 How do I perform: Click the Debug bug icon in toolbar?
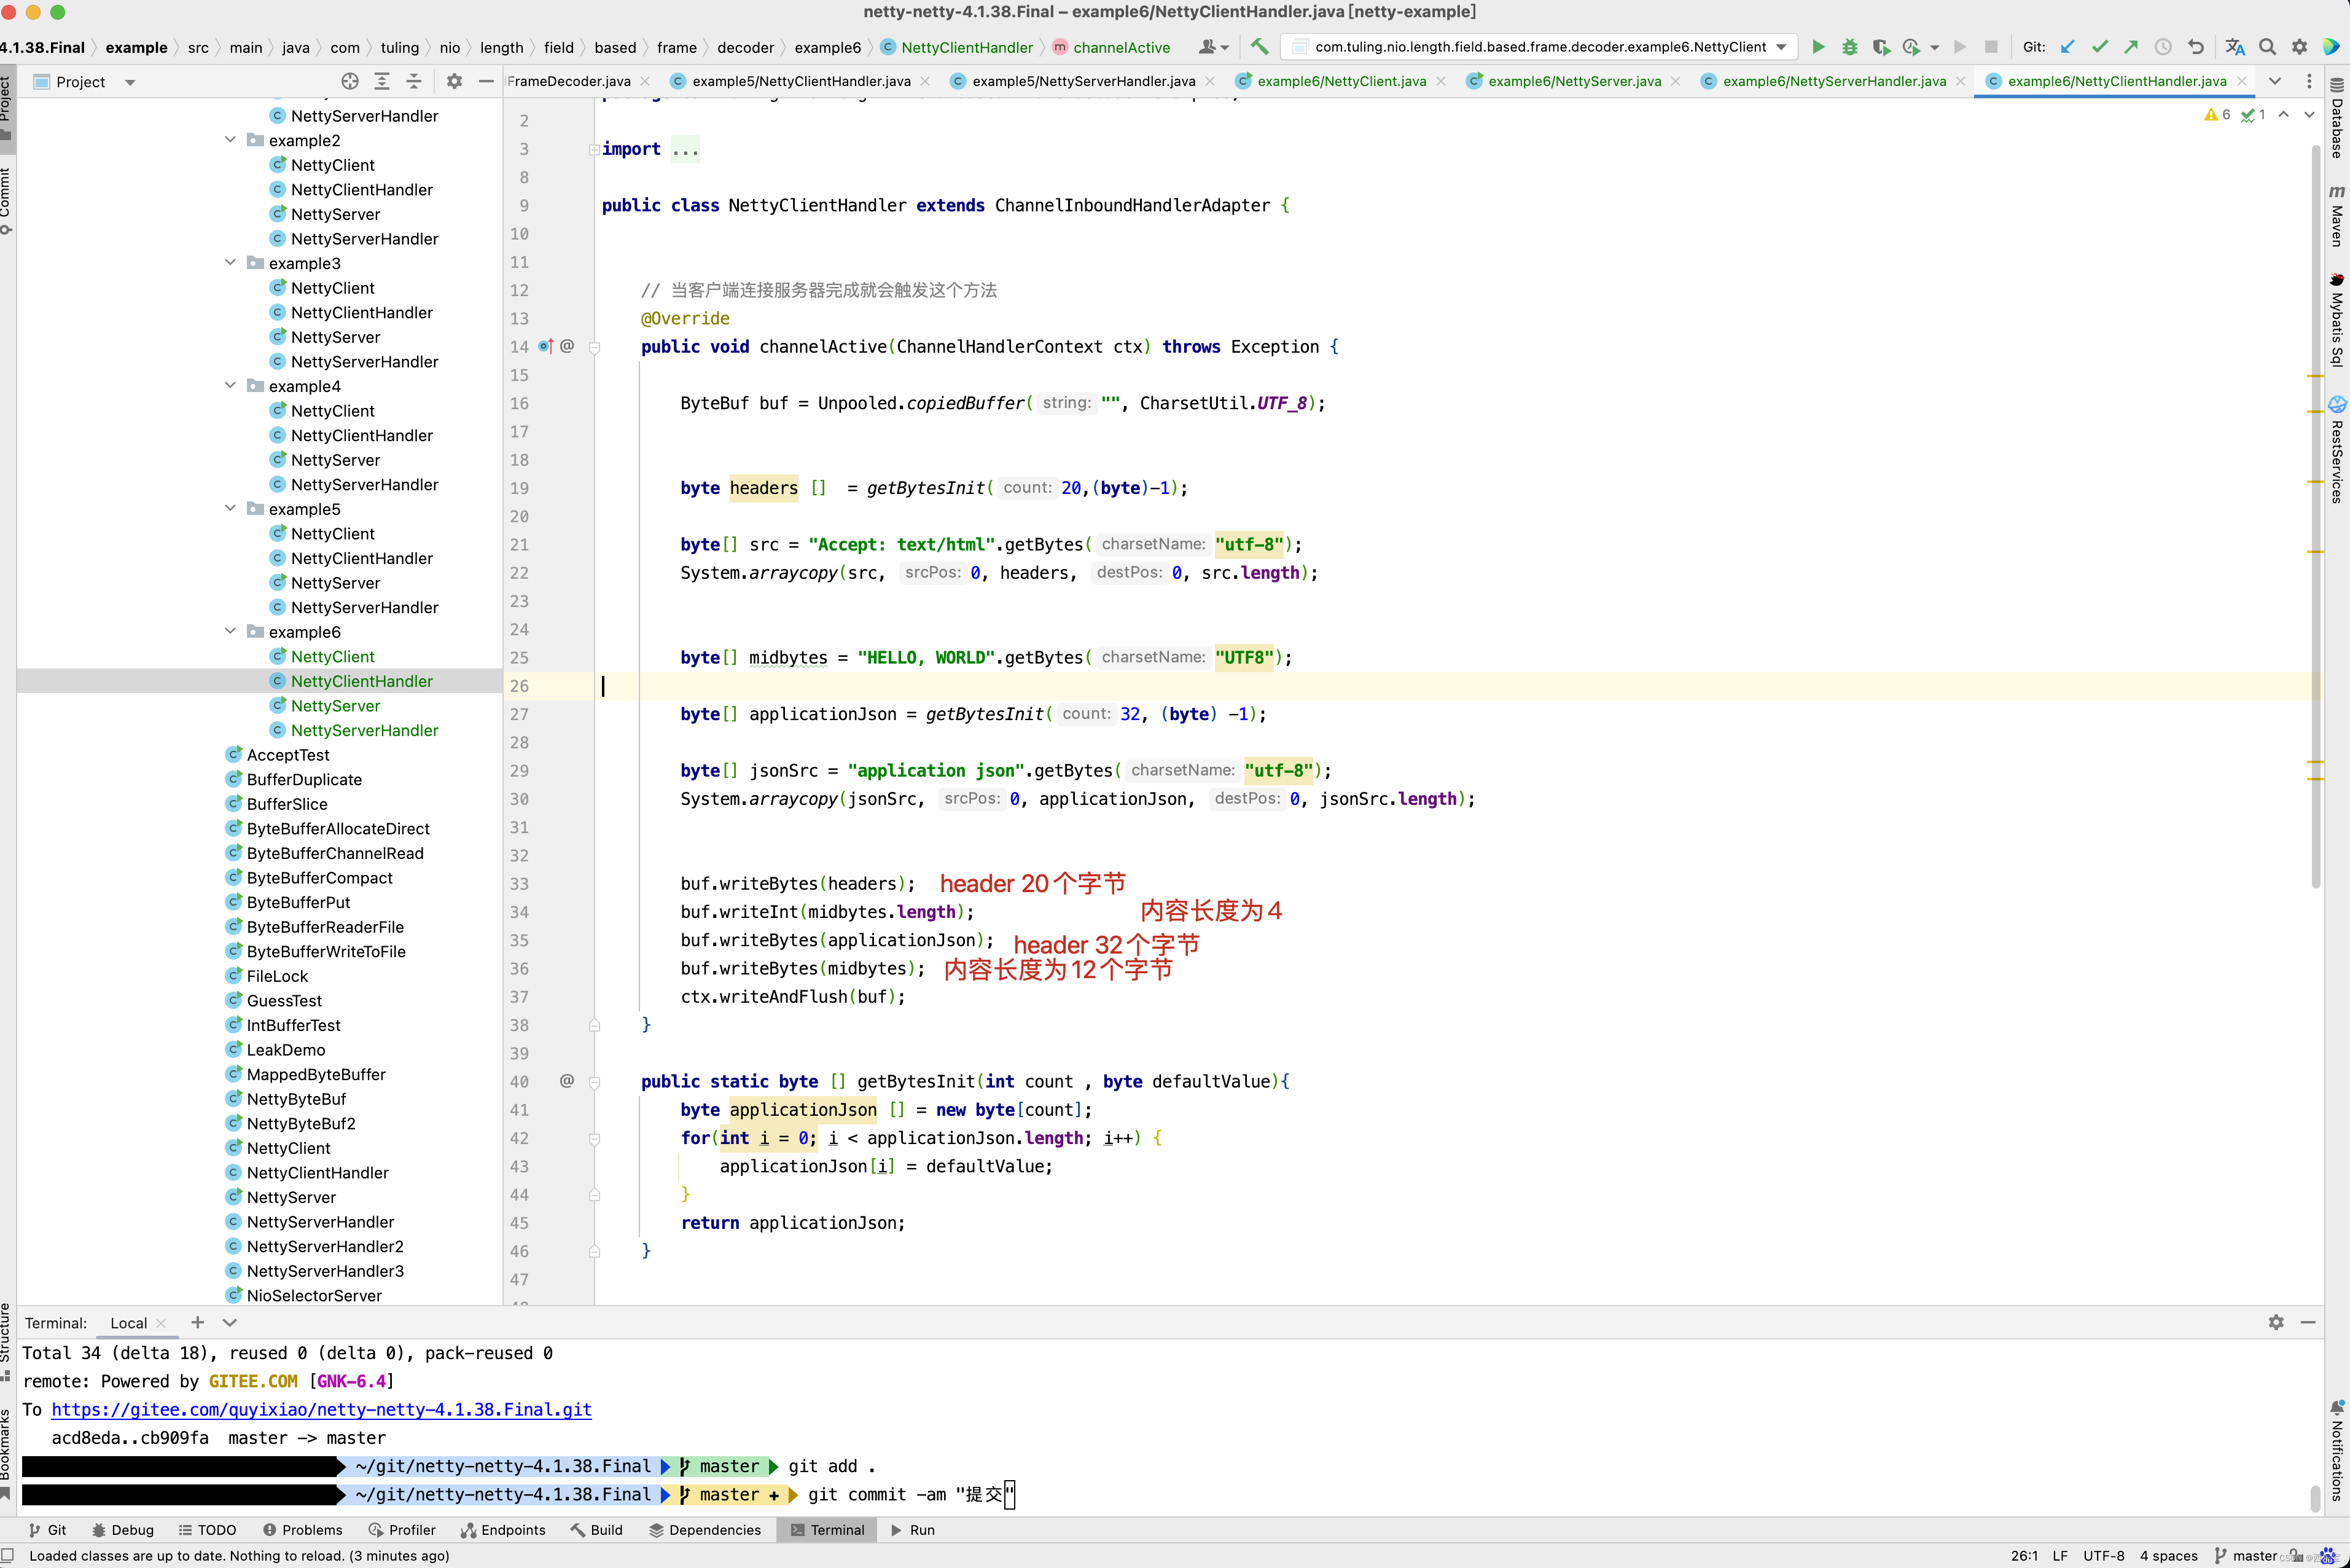point(1849,47)
